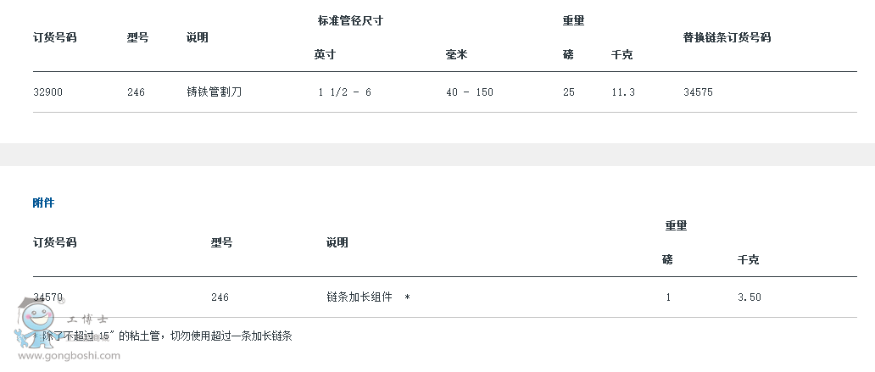Select order number 32900
Image resolution: width=875 pixels, height=372 pixels.
(48, 92)
